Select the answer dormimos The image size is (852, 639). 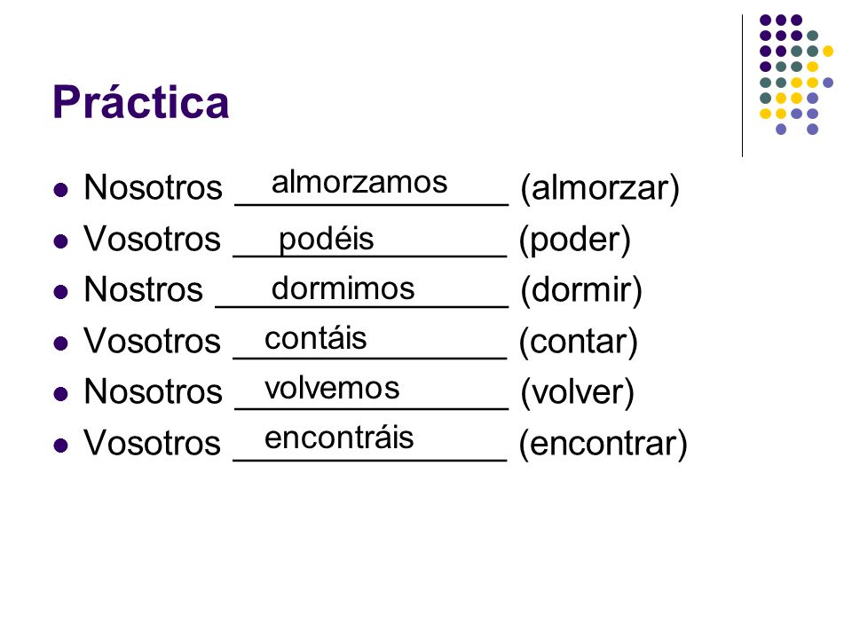(x=343, y=288)
